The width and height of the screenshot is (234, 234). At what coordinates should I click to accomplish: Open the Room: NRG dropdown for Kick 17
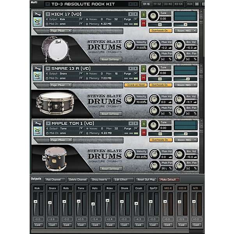click(x=186, y=30)
